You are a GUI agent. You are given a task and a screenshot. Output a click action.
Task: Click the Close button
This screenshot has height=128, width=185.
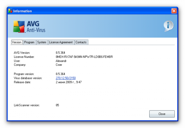click(162, 114)
